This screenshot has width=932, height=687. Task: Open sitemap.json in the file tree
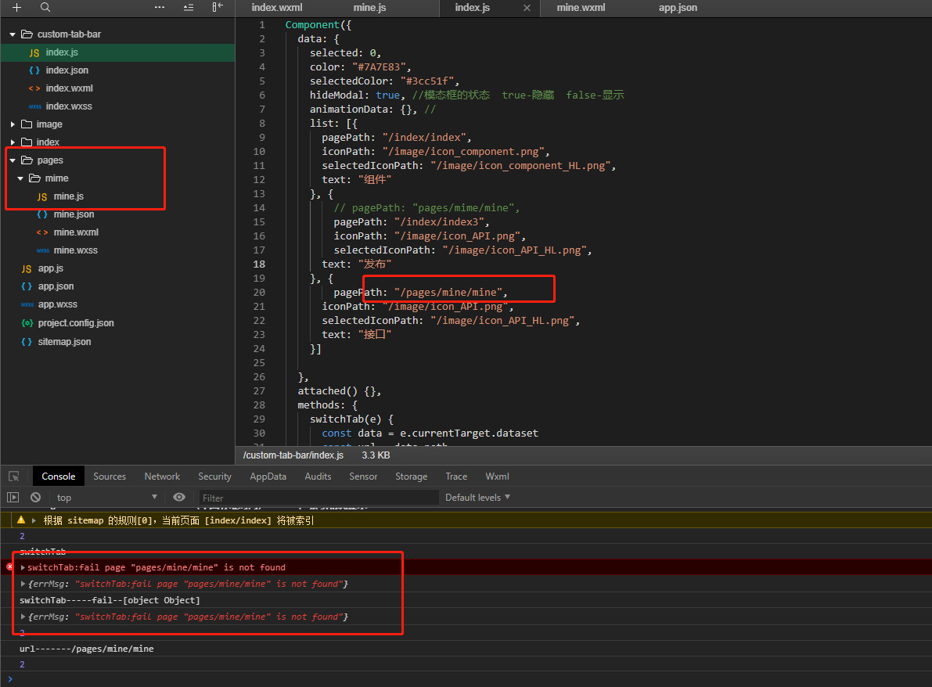tap(64, 342)
